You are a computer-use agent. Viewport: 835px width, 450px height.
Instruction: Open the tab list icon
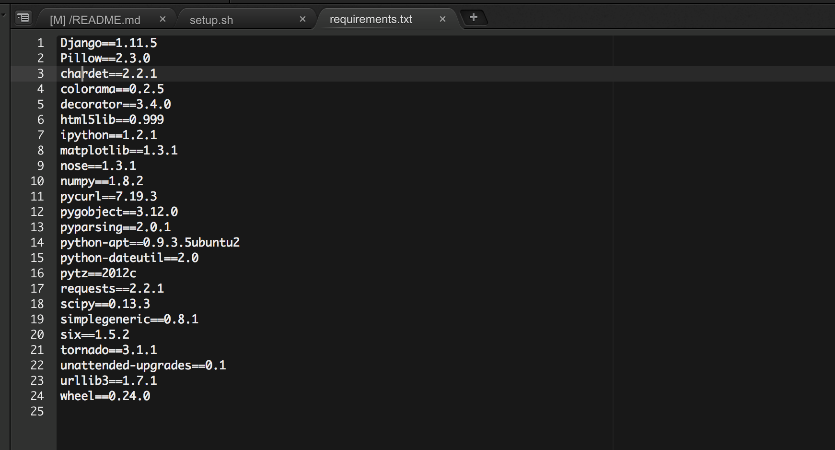[23, 18]
